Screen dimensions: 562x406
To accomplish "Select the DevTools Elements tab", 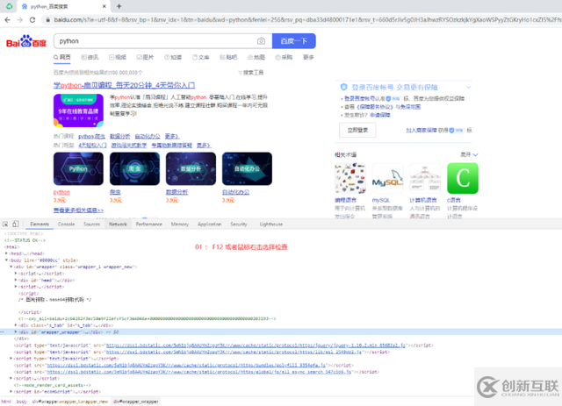I will pos(40,224).
